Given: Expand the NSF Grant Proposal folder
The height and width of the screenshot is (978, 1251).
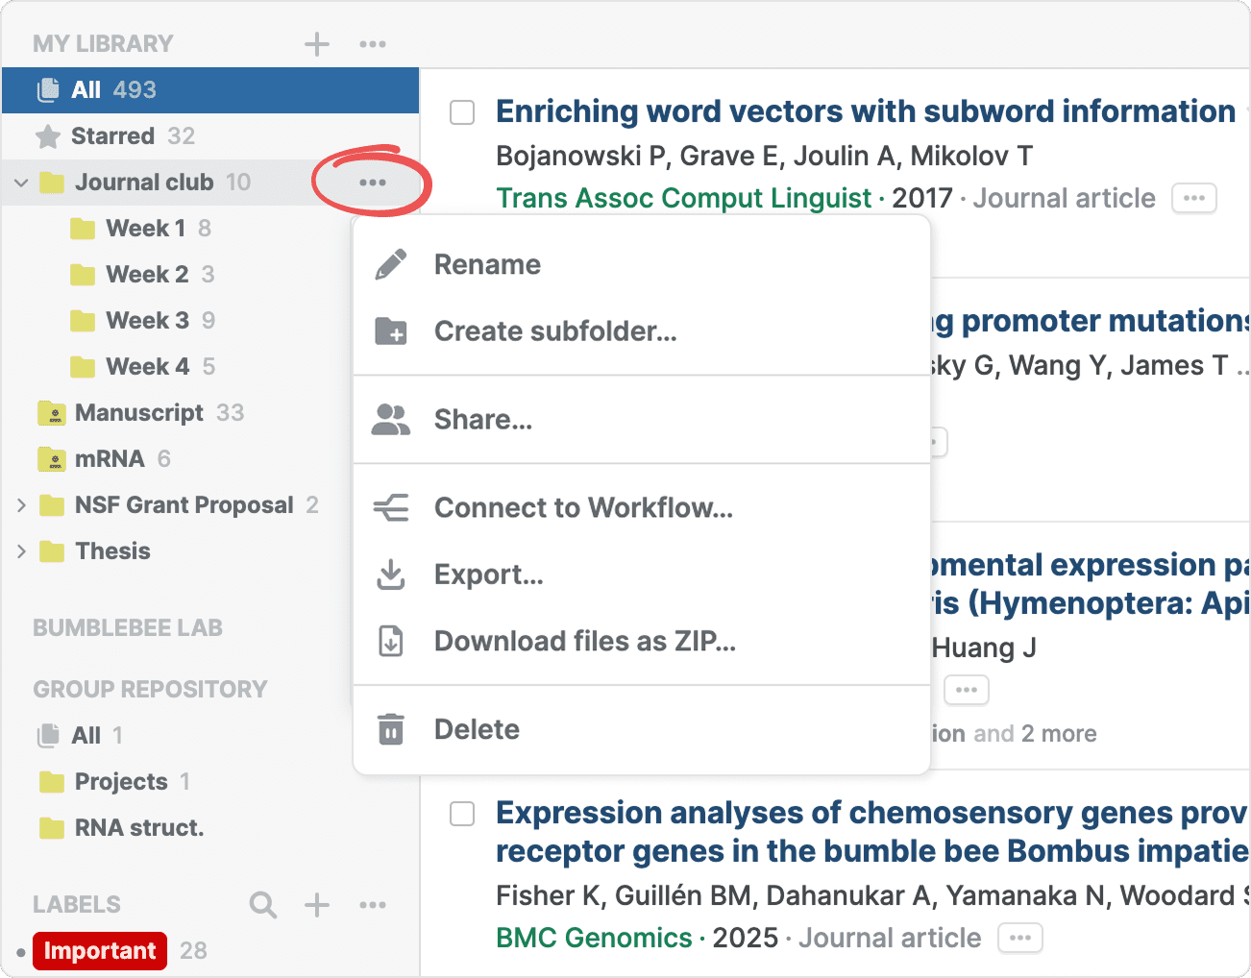Looking at the screenshot, I should click(x=21, y=505).
